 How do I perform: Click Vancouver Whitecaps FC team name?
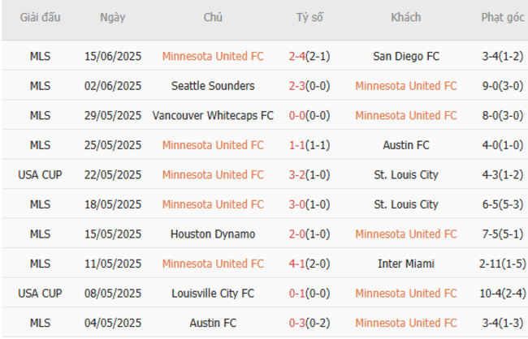coord(213,115)
